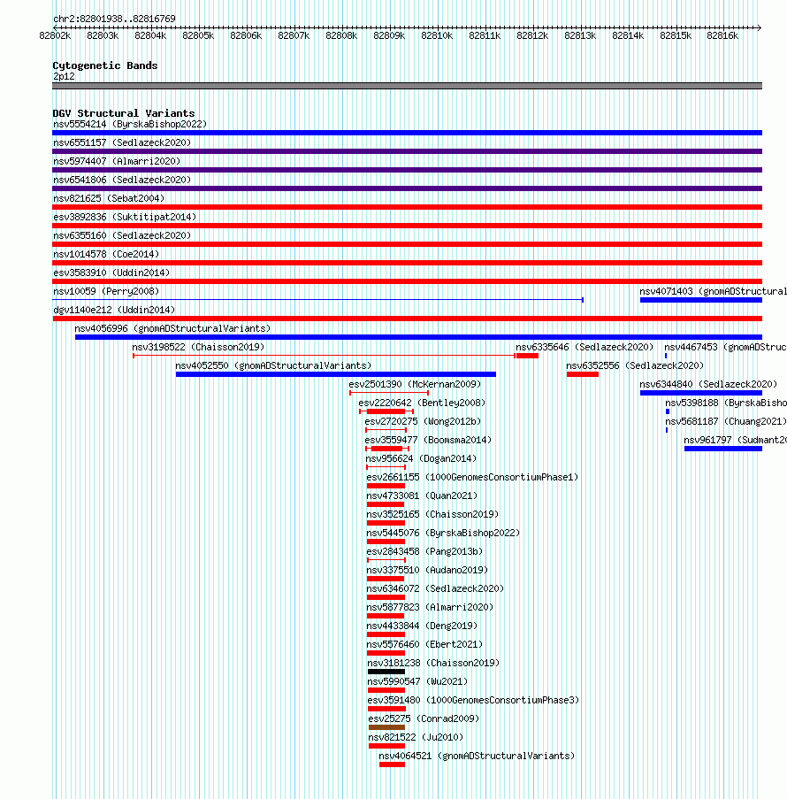Viewport: 787px width, 799px height.
Task: Select nsv4052550 gnomAD variant label
Action: [273, 365]
